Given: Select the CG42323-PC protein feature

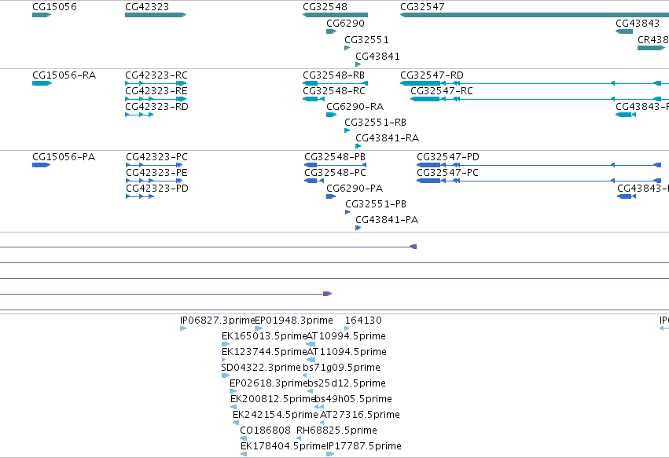Looking at the screenshot, I should (x=154, y=165).
